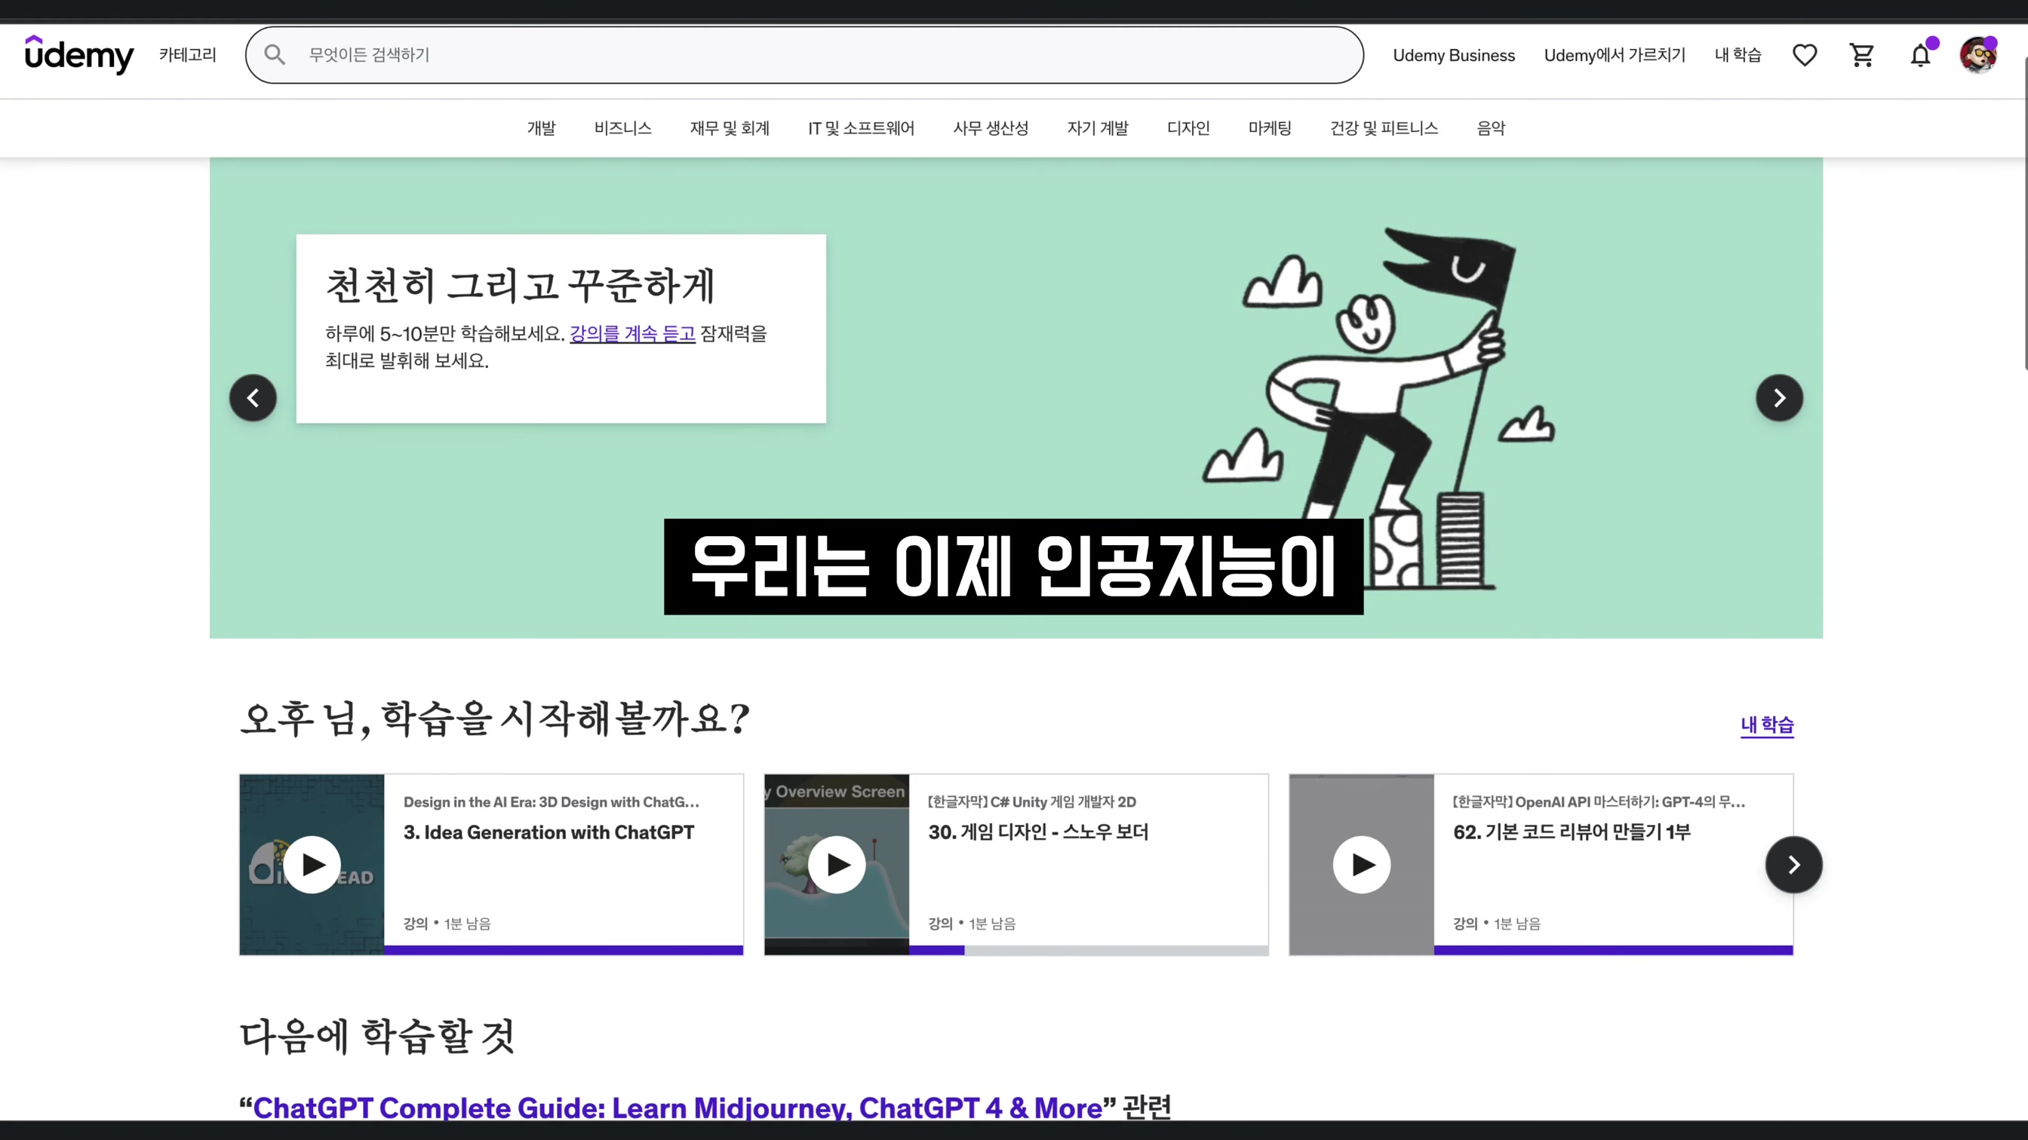Open Udemy에서 가르치기 link
The width and height of the screenshot is (2028, 1140).
1615,55
